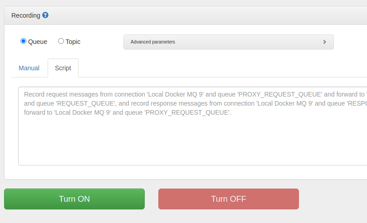Click the "Recording" panel title text
367x223 pixels.
[26, 15]
